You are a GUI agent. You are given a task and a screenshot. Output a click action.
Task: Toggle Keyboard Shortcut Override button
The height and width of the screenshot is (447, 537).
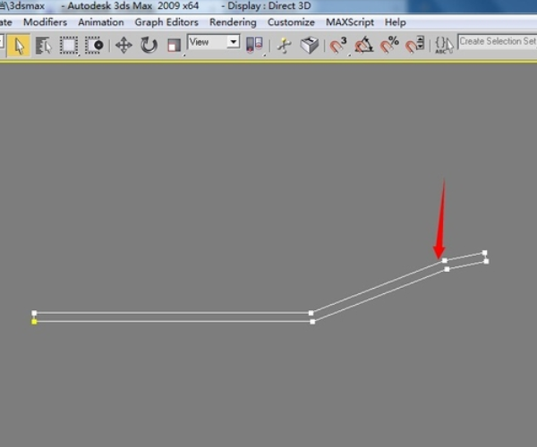310,46
